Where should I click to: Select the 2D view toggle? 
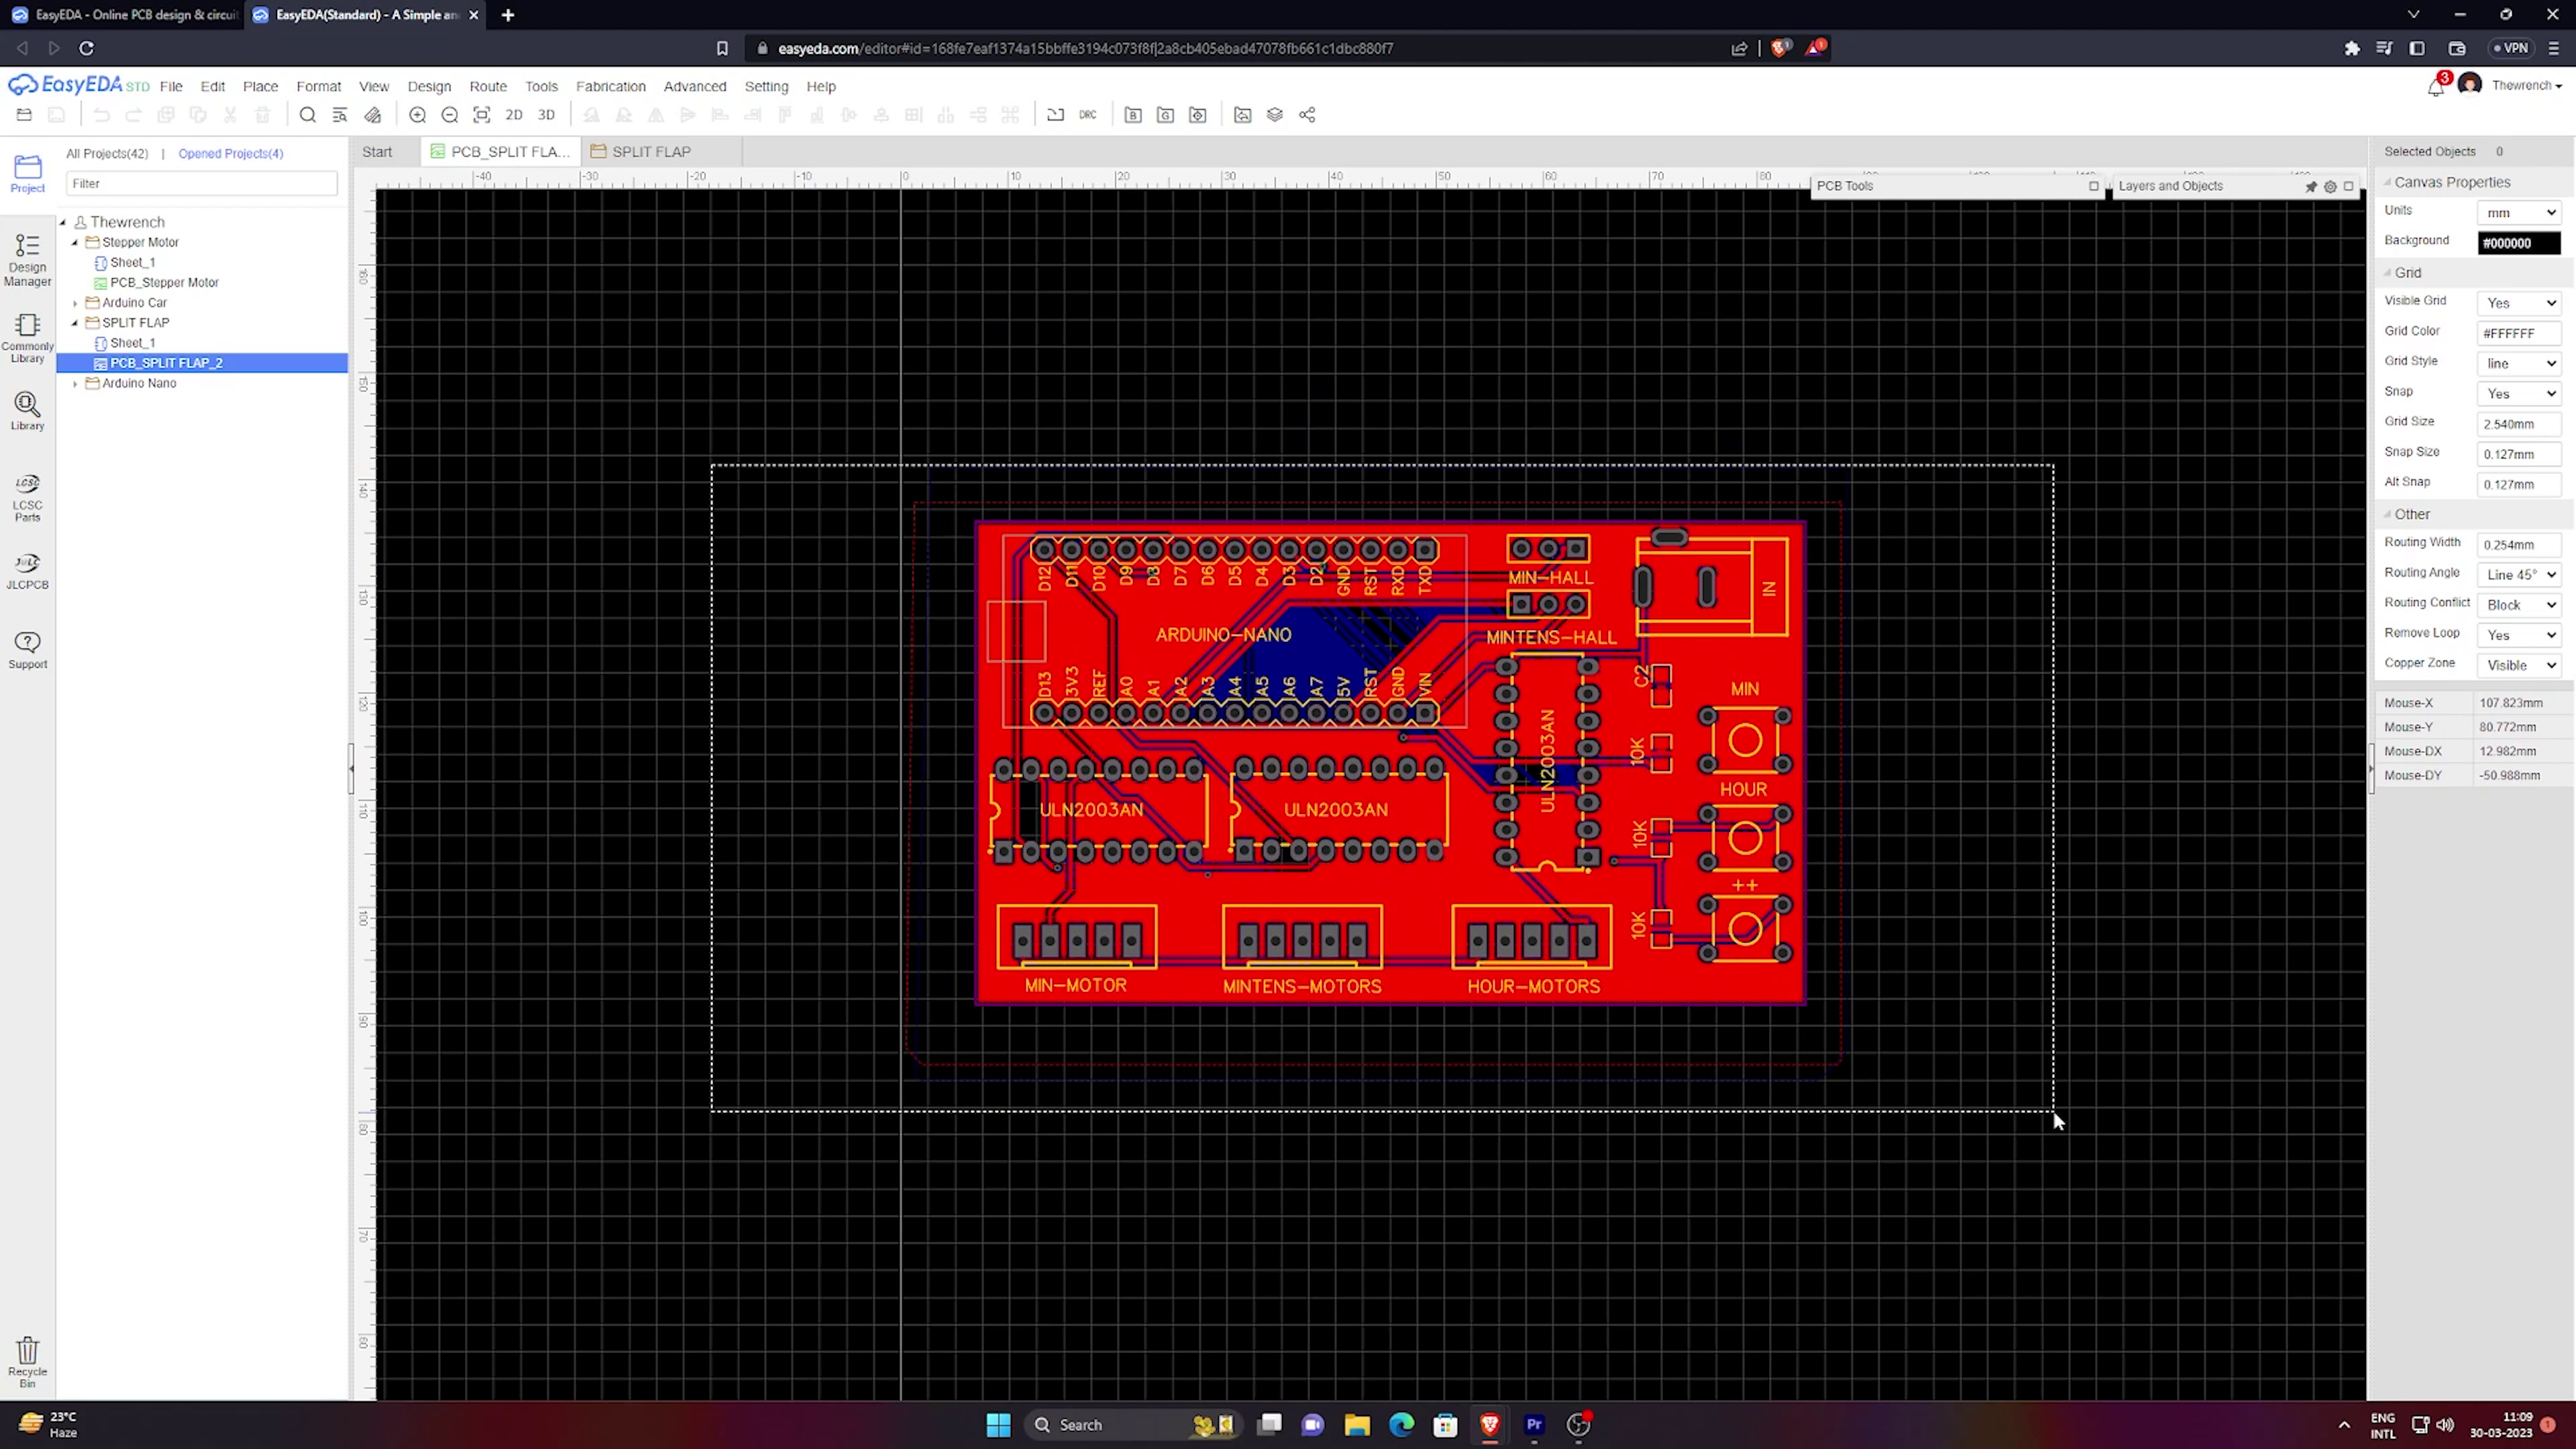pyautogui.click(x=515, y=115)
